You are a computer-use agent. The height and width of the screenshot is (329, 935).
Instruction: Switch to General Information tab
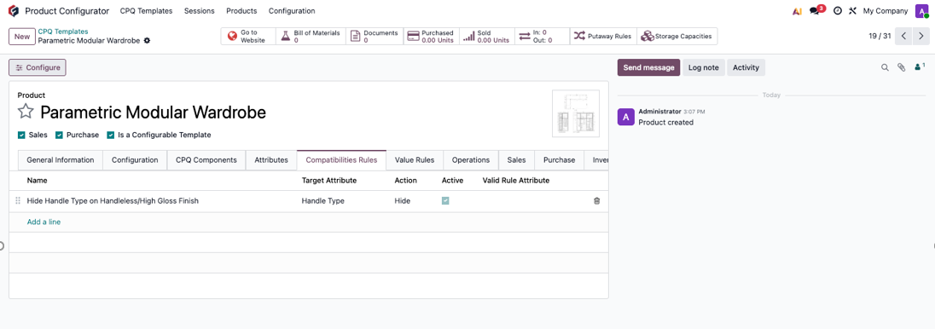[x=61, y=159]
